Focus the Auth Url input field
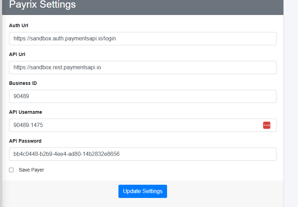 [x=142, y=39]
